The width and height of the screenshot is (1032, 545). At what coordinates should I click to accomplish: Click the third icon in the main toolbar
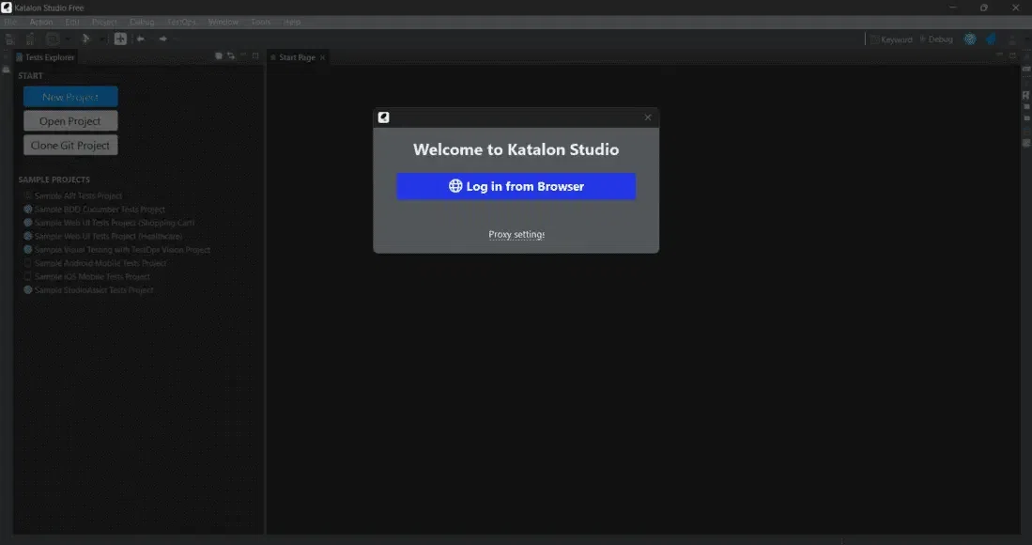53,39
